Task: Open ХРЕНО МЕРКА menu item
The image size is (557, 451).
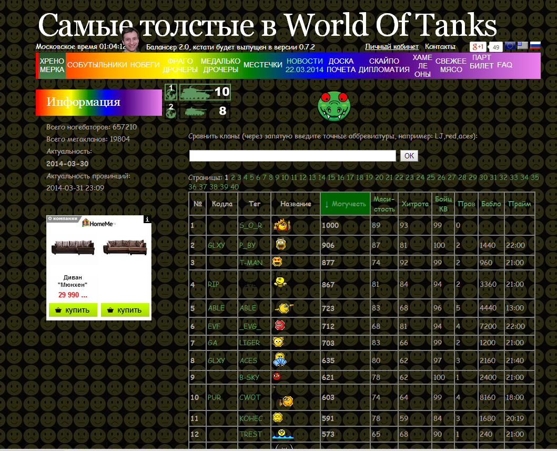Action: point(52,65)
